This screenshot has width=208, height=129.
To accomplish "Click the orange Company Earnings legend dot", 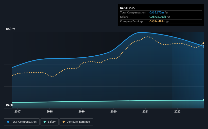I will pos(64,122).
